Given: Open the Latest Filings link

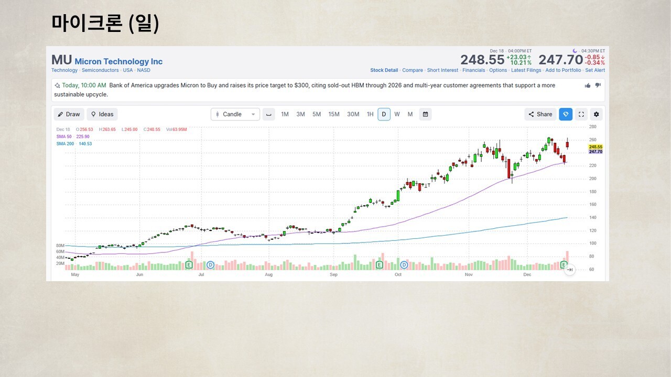Looking at the screenshot, I should [x=526, y=70].
